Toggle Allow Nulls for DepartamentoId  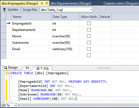(89, 30)
